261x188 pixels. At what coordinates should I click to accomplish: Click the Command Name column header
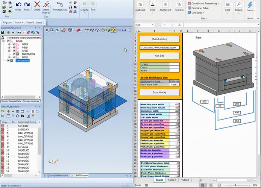click(27, 122)
